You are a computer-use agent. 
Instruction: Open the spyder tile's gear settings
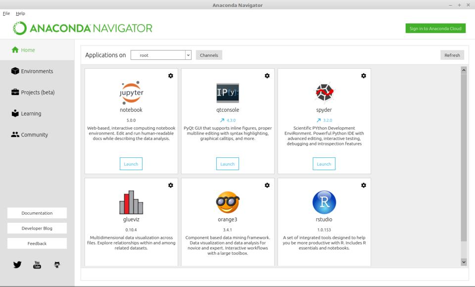coord(364,76)
